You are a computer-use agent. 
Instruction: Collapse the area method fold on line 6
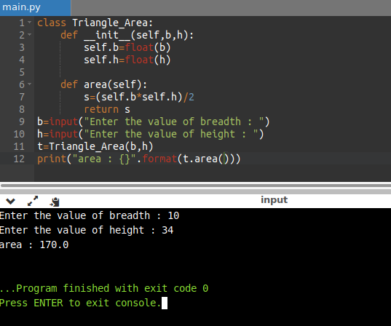point(30,84)
